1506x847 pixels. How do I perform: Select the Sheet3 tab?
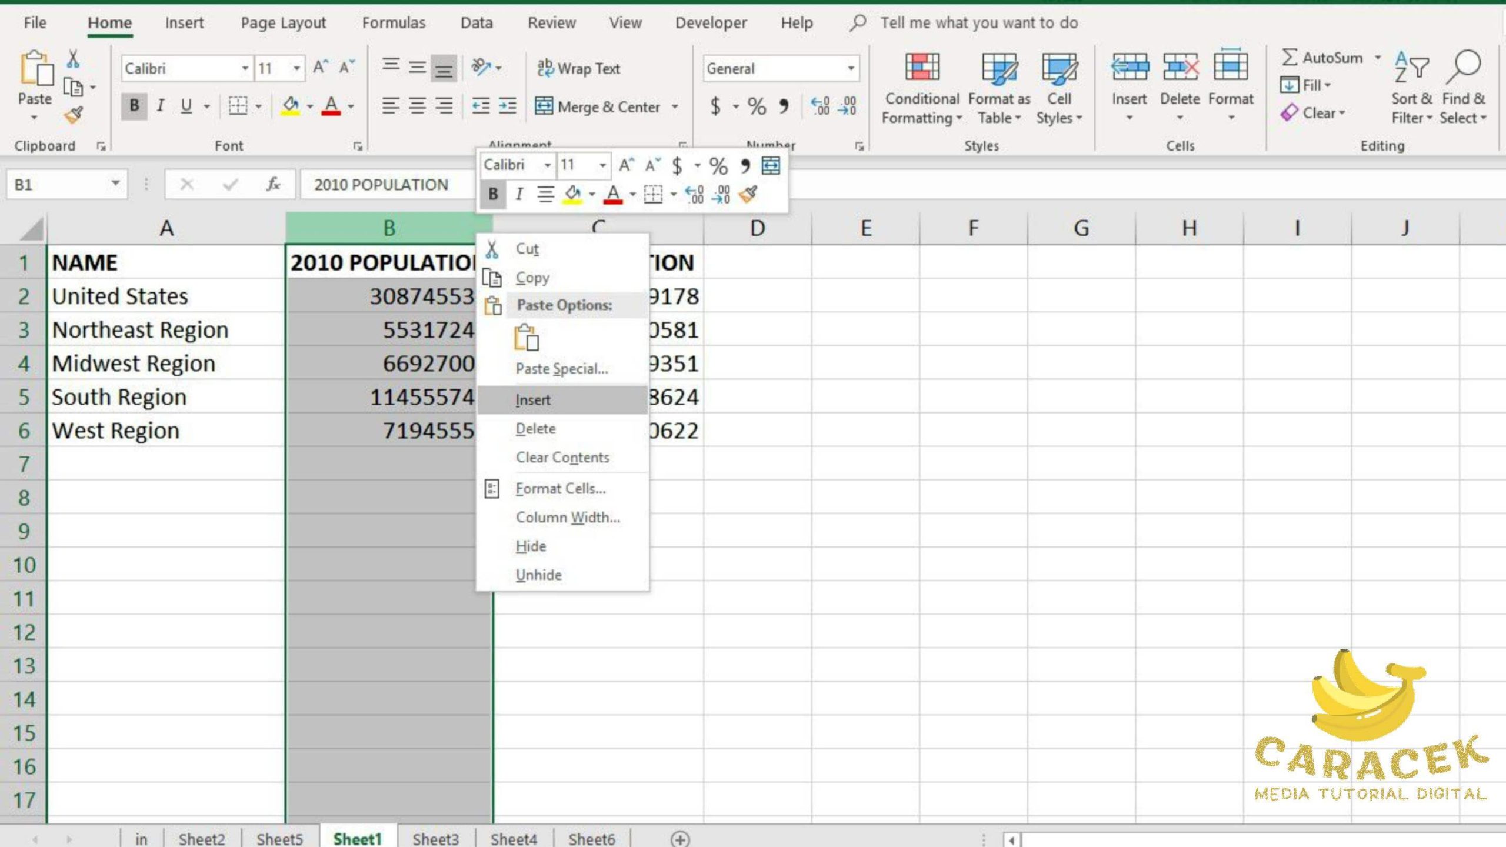[435, 839]
